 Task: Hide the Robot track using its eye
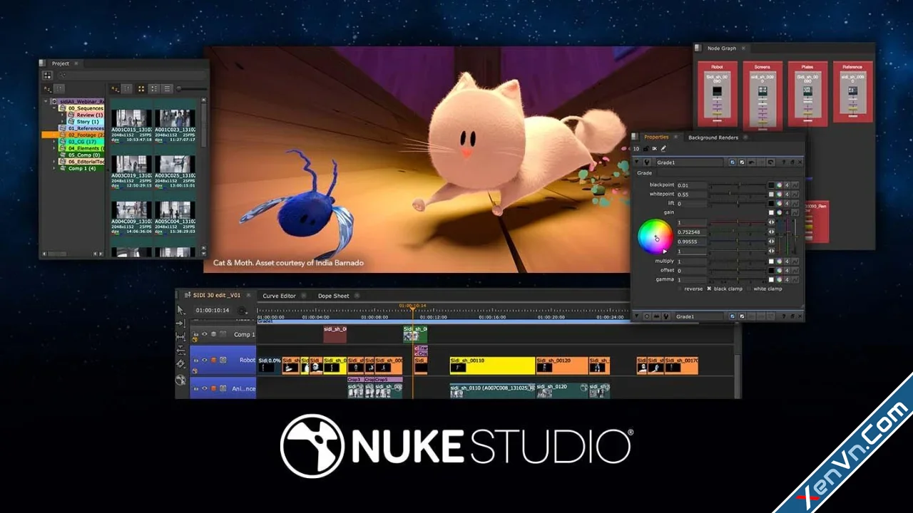point(204,360)
